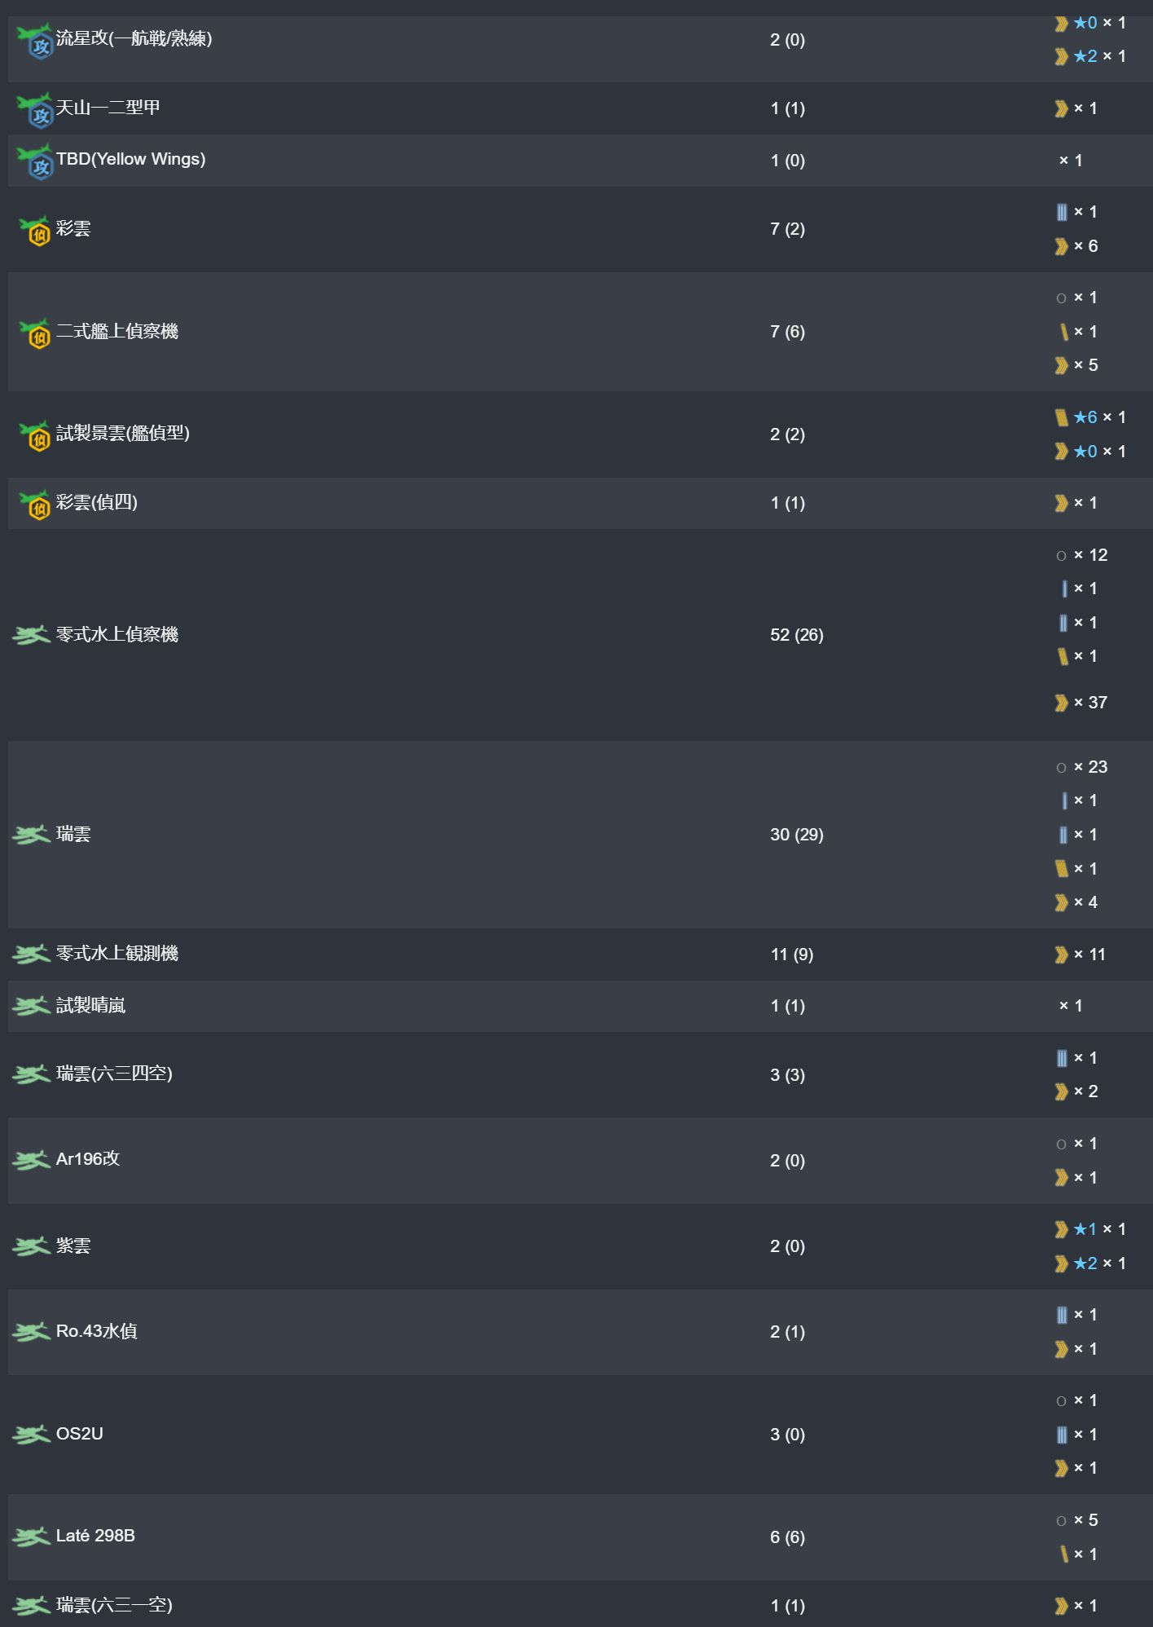Click the 52 (26) count for 零式水上偵察機
Viewport: 1153px width, 1627px height.
point(797,635)
